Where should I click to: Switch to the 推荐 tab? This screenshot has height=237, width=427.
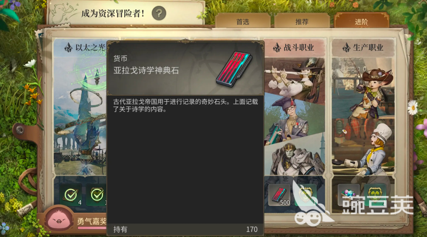point(302,21)
